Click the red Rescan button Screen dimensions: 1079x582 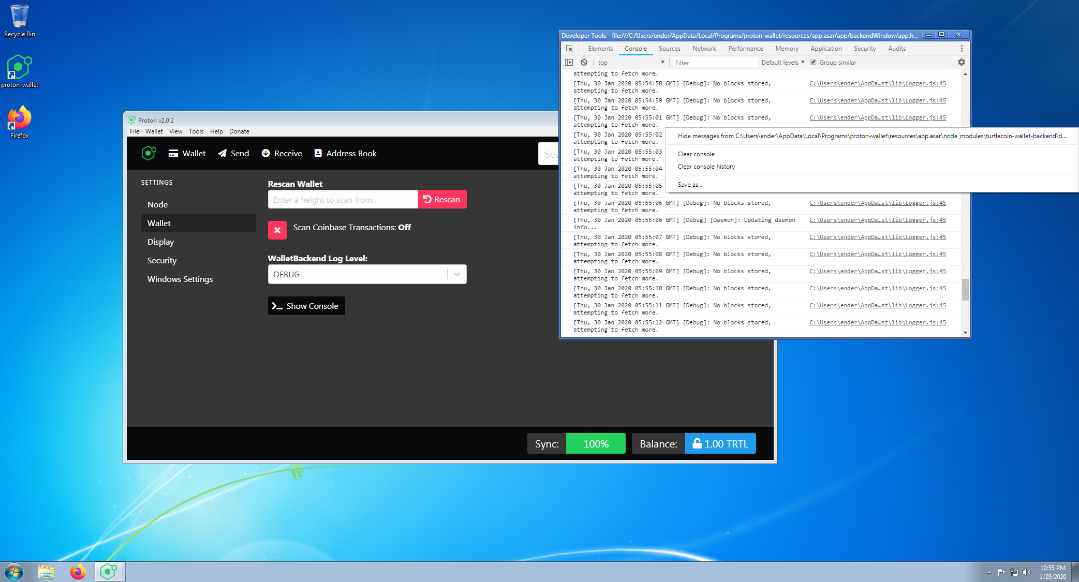point(442,200)
